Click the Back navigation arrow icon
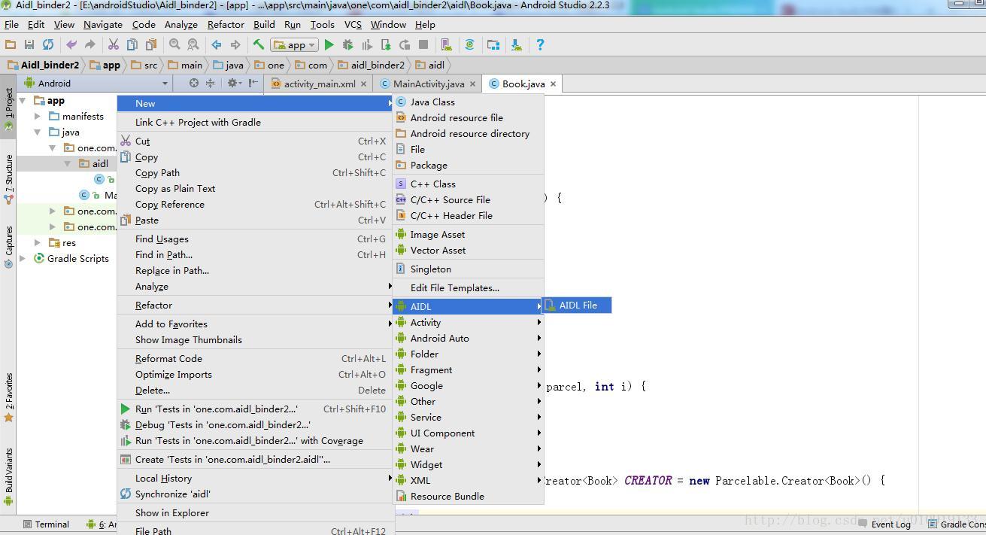The height and width of the screenshot is (535, 986). point(217,45)
